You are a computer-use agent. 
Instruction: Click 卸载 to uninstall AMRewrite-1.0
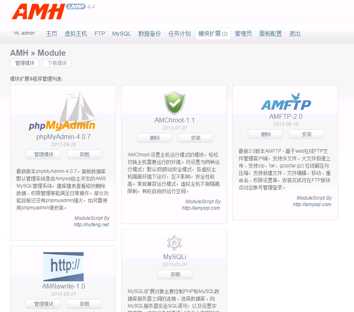coord(84,304)
